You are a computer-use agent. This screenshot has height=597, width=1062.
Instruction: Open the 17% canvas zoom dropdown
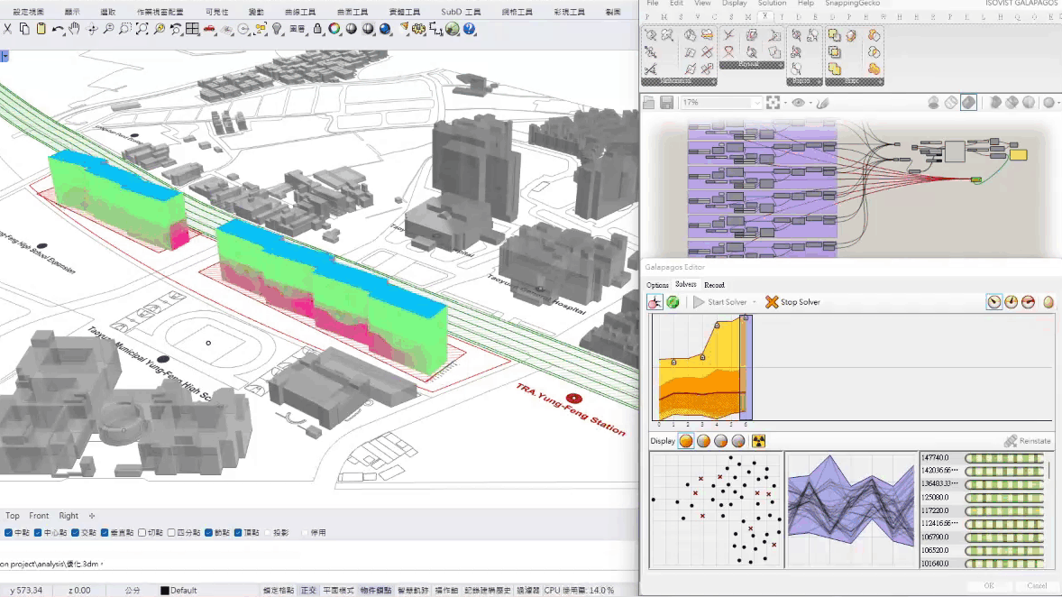point(756,103)
